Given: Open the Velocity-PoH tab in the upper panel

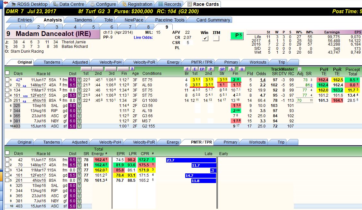Looking at the screenshot, I should pos(110,62).
